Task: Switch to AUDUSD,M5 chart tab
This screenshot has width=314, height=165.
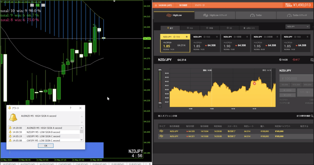Action: (x=47, y=164)
